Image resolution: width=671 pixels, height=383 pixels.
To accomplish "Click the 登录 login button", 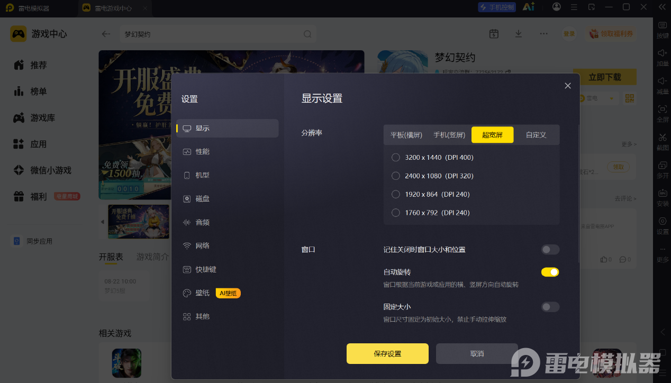I will tap(569, 34).
